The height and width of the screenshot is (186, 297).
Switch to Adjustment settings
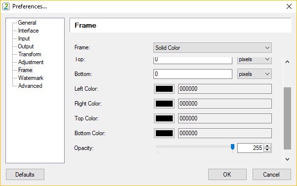(31, 62)
